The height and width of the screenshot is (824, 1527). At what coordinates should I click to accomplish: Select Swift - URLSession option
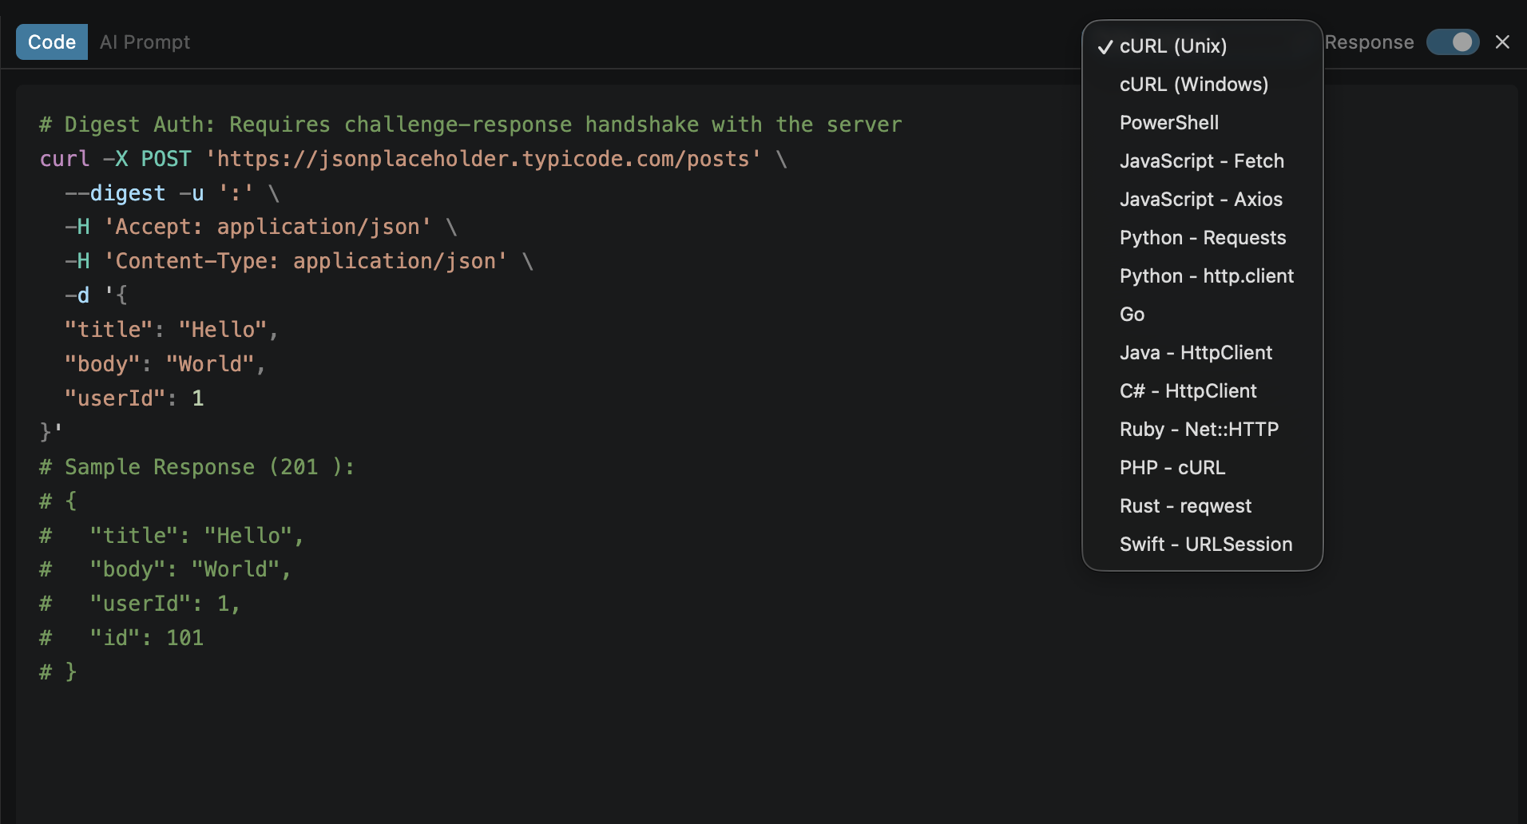(1202, 545)
